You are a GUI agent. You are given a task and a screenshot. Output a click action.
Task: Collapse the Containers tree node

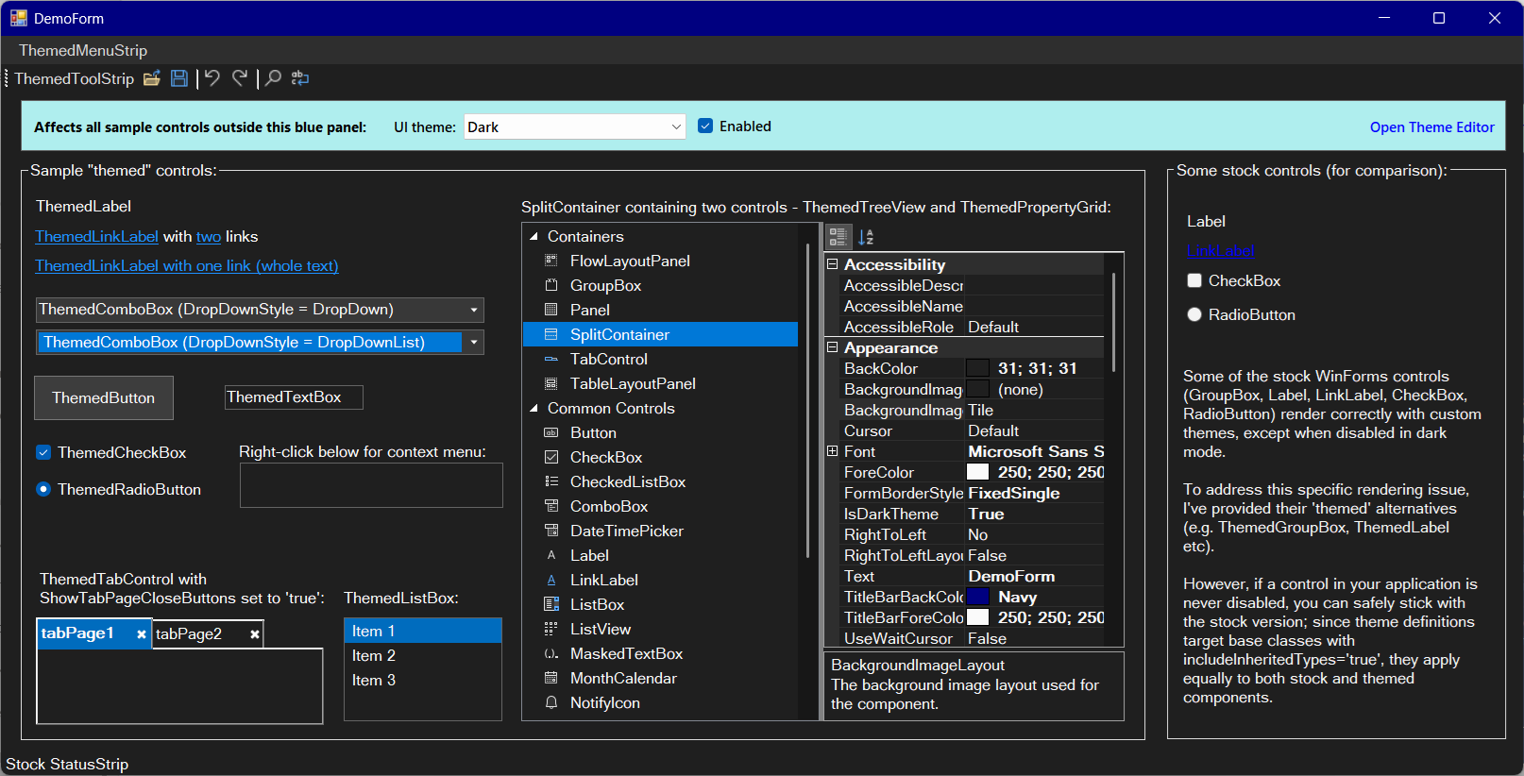[x=533, y=237]
